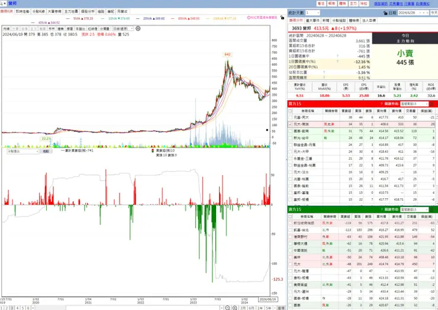Viewport: 438px width, 310px height.
Task: Toggle the 紅綠燈 chart overlay button
Action: pyautogui.click(x=93, y=29)
